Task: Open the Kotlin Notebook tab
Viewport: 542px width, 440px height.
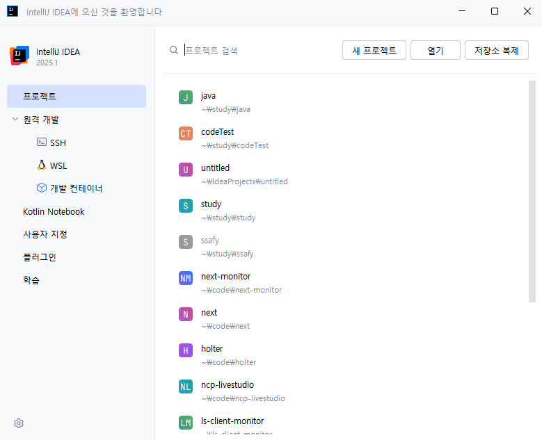Action: click(x=54, y=212)
